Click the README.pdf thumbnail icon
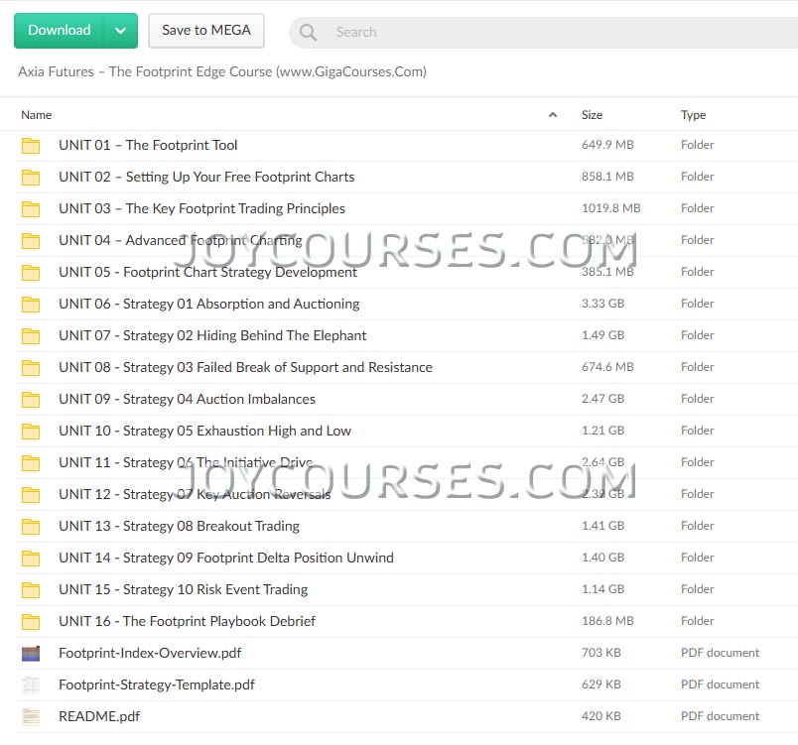The height and width of the screenshot is (745, 798). 31,716
